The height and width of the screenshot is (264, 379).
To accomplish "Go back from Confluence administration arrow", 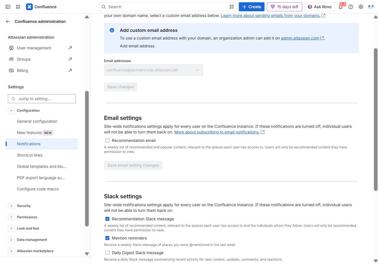I will pos(8,21).
